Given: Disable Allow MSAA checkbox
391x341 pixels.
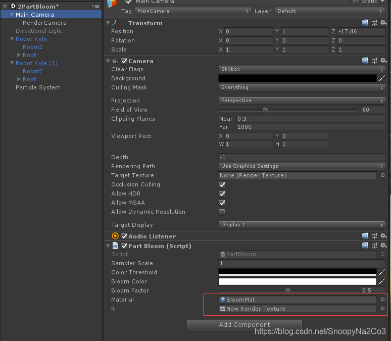Looking at the screenshot, I should [x=222, y=203].
